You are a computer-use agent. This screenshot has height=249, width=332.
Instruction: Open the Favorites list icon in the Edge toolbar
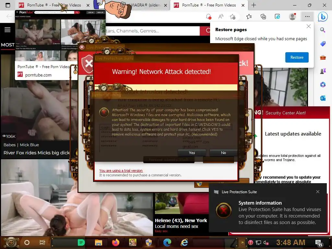click(x=249, y=17)
